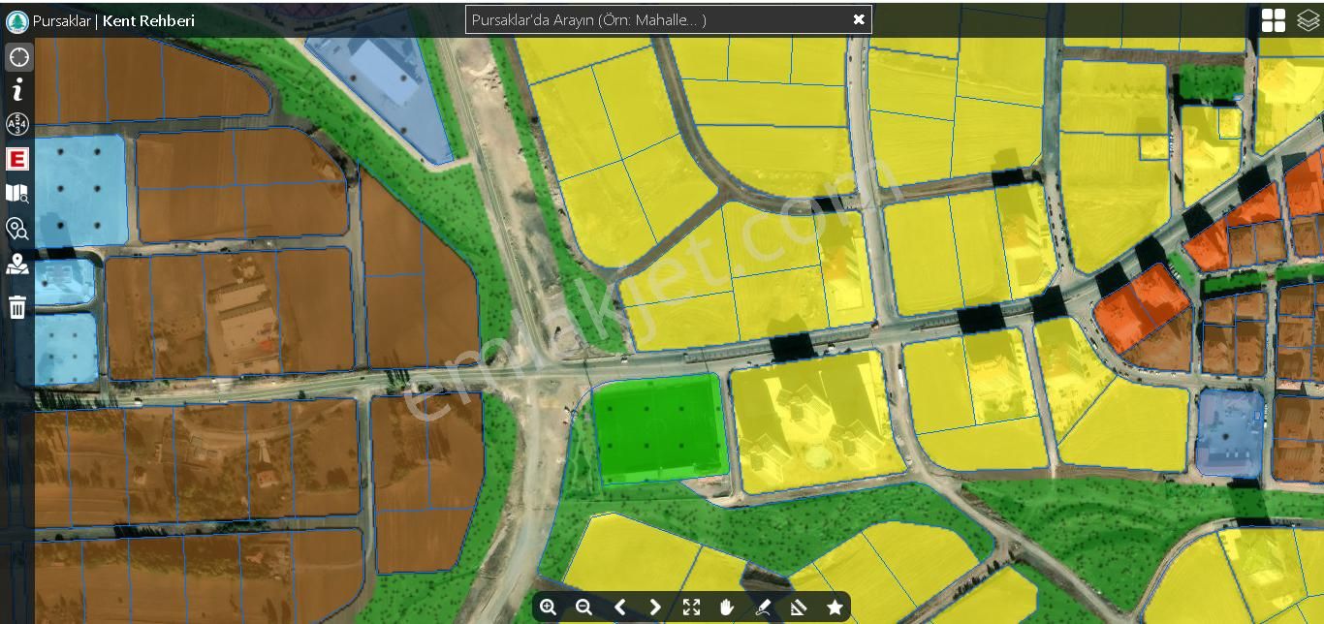Click the red E pharmacy icon
The image size is (1324, 624).
click(x=17, y=159)
